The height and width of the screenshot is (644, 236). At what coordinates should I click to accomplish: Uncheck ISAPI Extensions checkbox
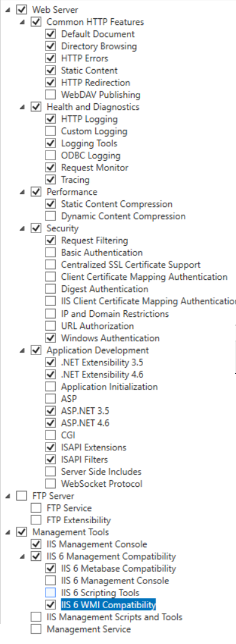[x=50, y=447]
